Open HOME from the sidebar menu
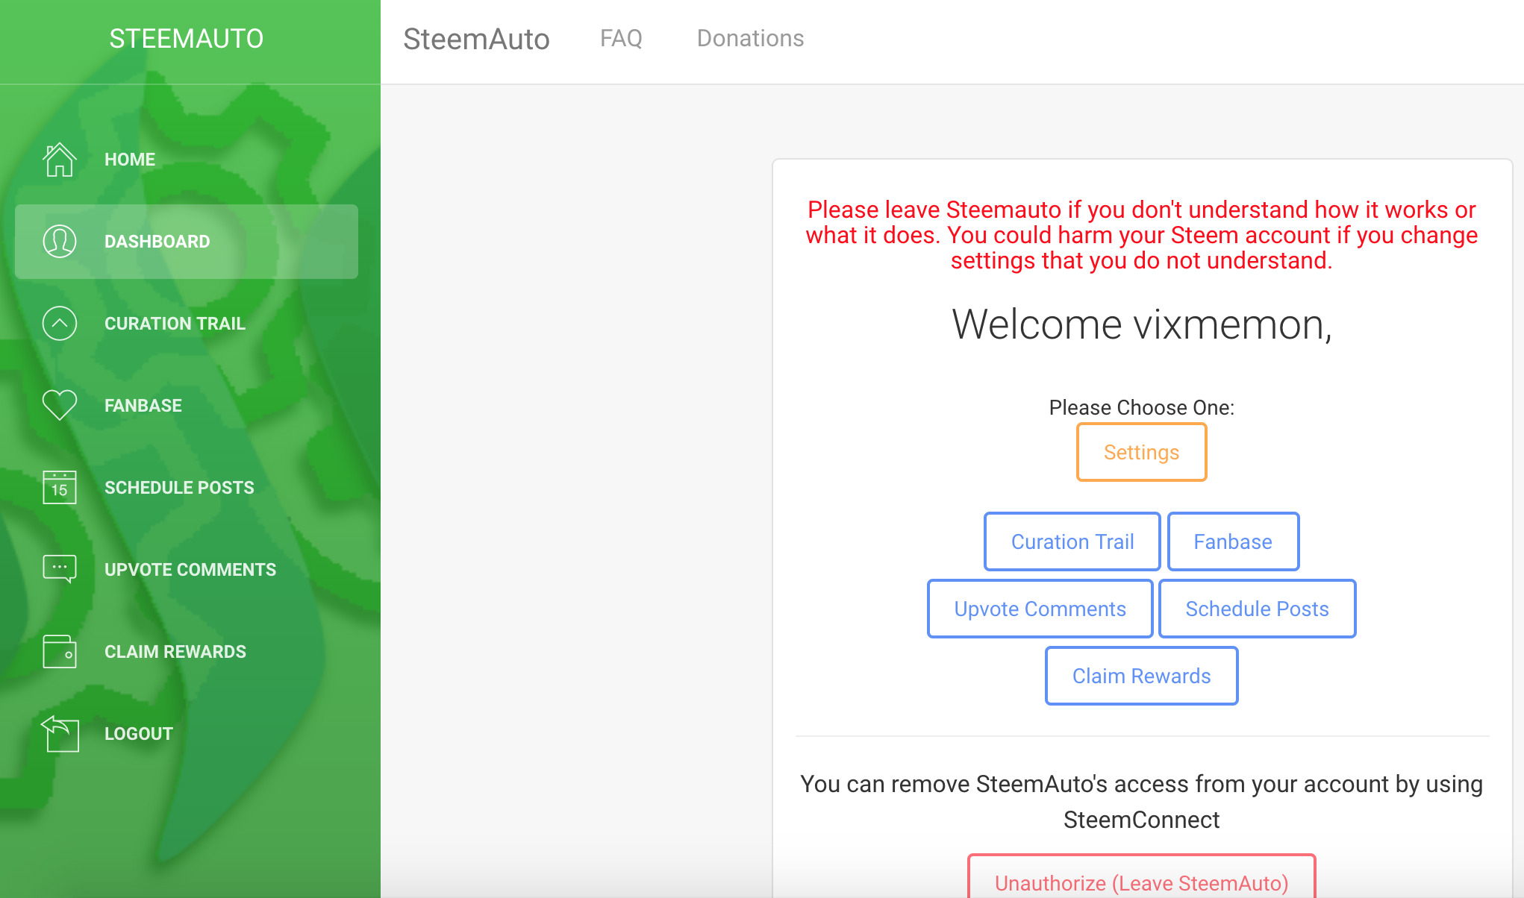Image resolution: width=1524 pixels, height=898 pixels. point(130,160)
